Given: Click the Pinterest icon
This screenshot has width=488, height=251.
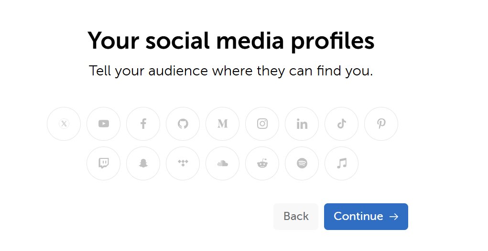Looking at the screenshot, I should [x=381, y=124].
